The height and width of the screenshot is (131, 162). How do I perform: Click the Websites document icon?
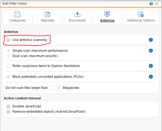click(x=47, y=14)
